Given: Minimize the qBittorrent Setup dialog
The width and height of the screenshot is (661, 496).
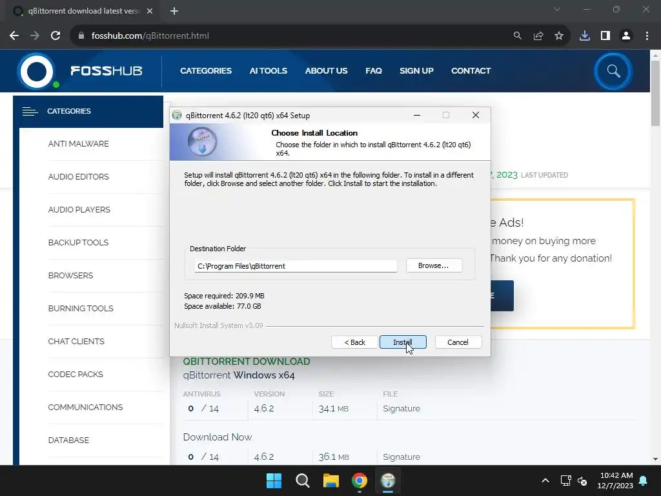Looking at the screenshot, I should 417,115.
